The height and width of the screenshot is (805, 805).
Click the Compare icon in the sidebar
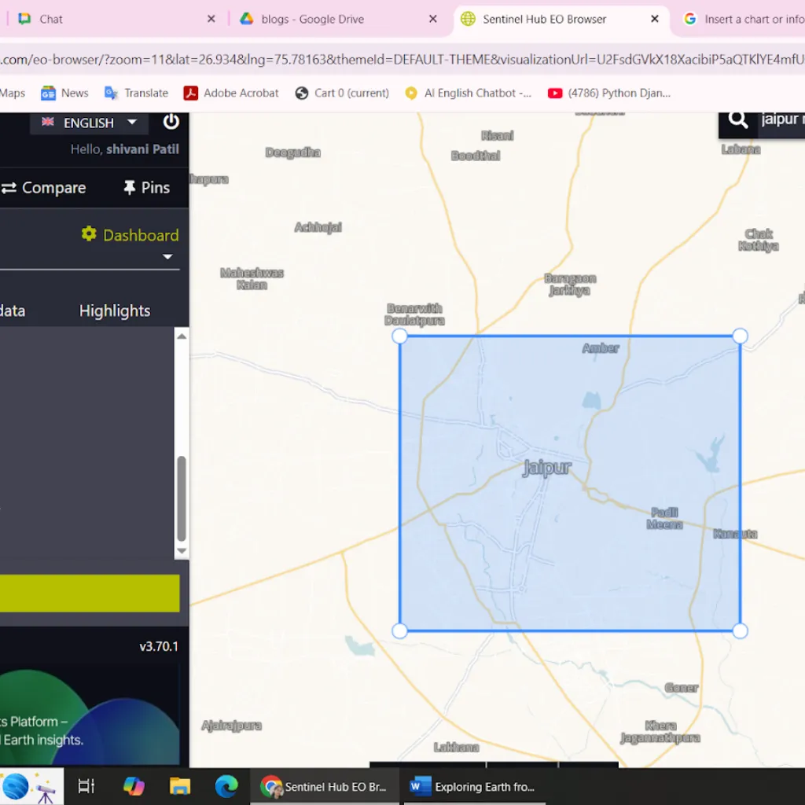click(x=9, y=188)
